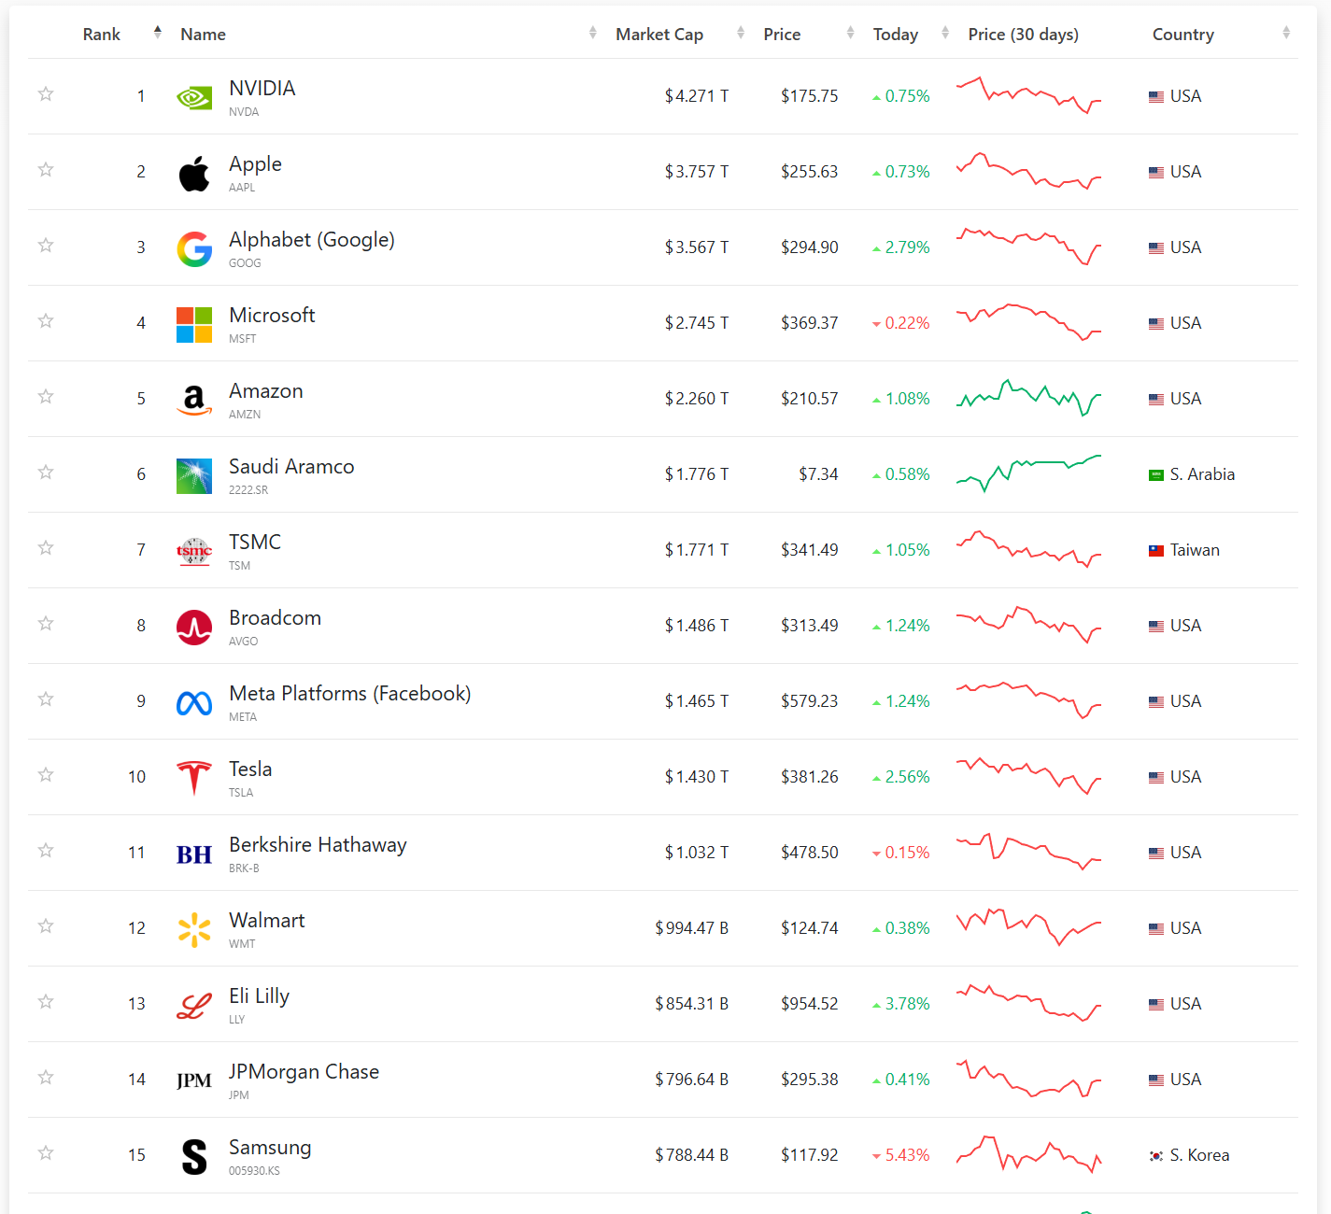1331x1214 pixels.
Task: Click Apple's price $255.63
Action: click(x=810, y=172)
